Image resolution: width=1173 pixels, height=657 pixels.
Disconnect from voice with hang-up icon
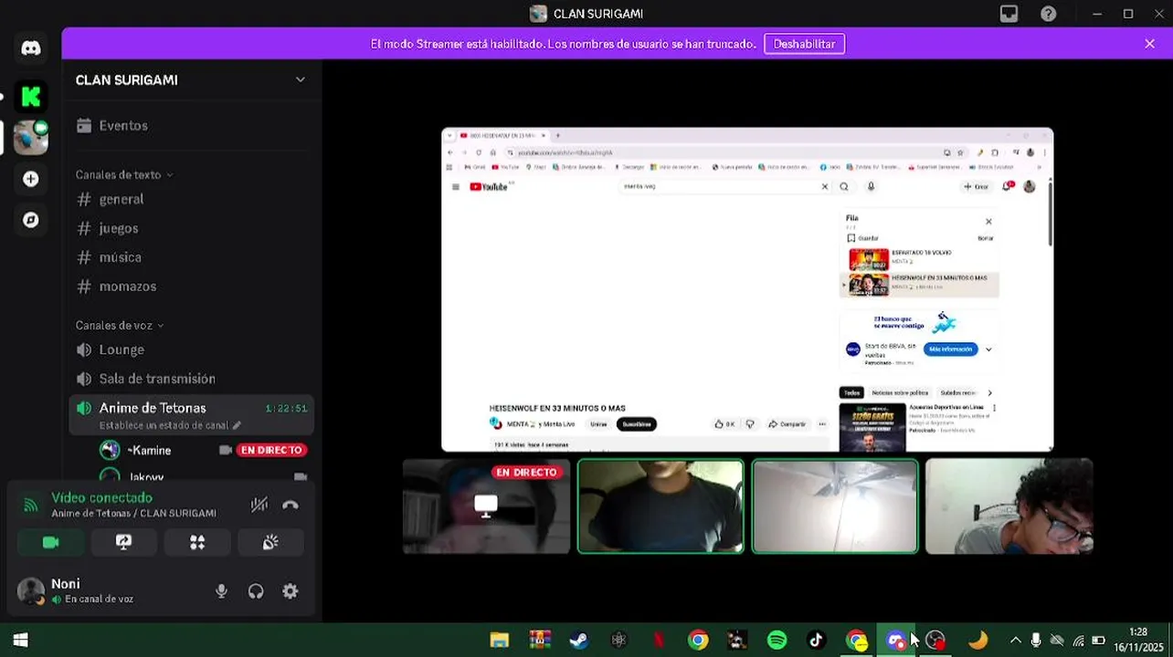tap(291, 505)
